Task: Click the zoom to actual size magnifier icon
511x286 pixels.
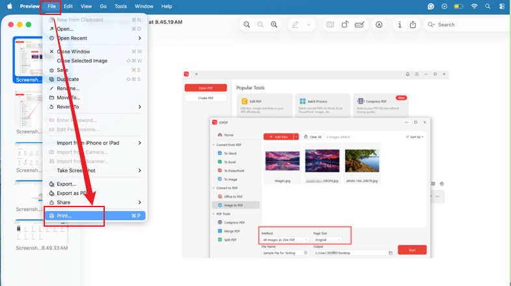Action: [260, 25]
